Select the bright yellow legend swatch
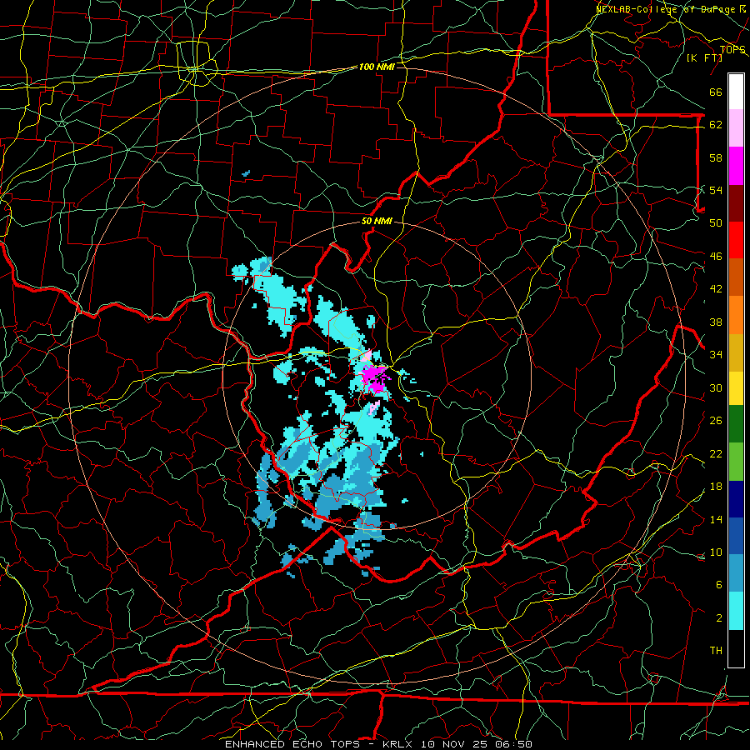Screen dimensions: 750x750 [x=736, y=388]
